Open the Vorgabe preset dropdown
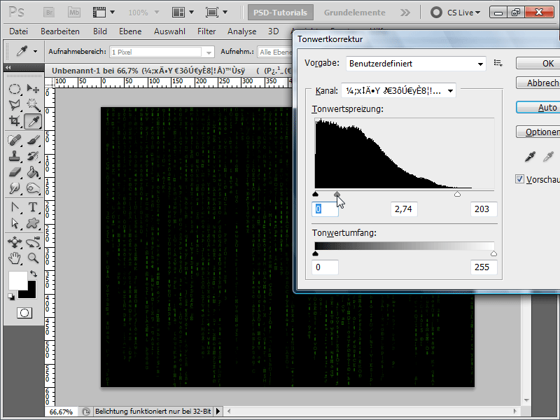This screenshot has height=420, width=560. pyautogui.click(x=416, y=64)
